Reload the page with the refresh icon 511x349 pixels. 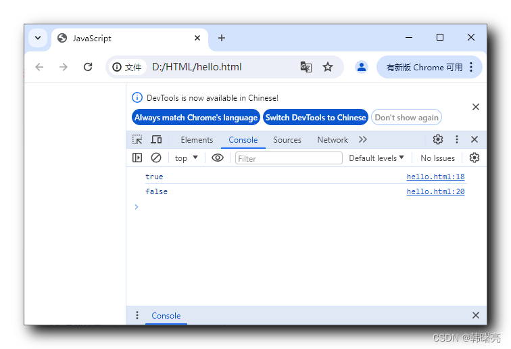tap(88, 67)
